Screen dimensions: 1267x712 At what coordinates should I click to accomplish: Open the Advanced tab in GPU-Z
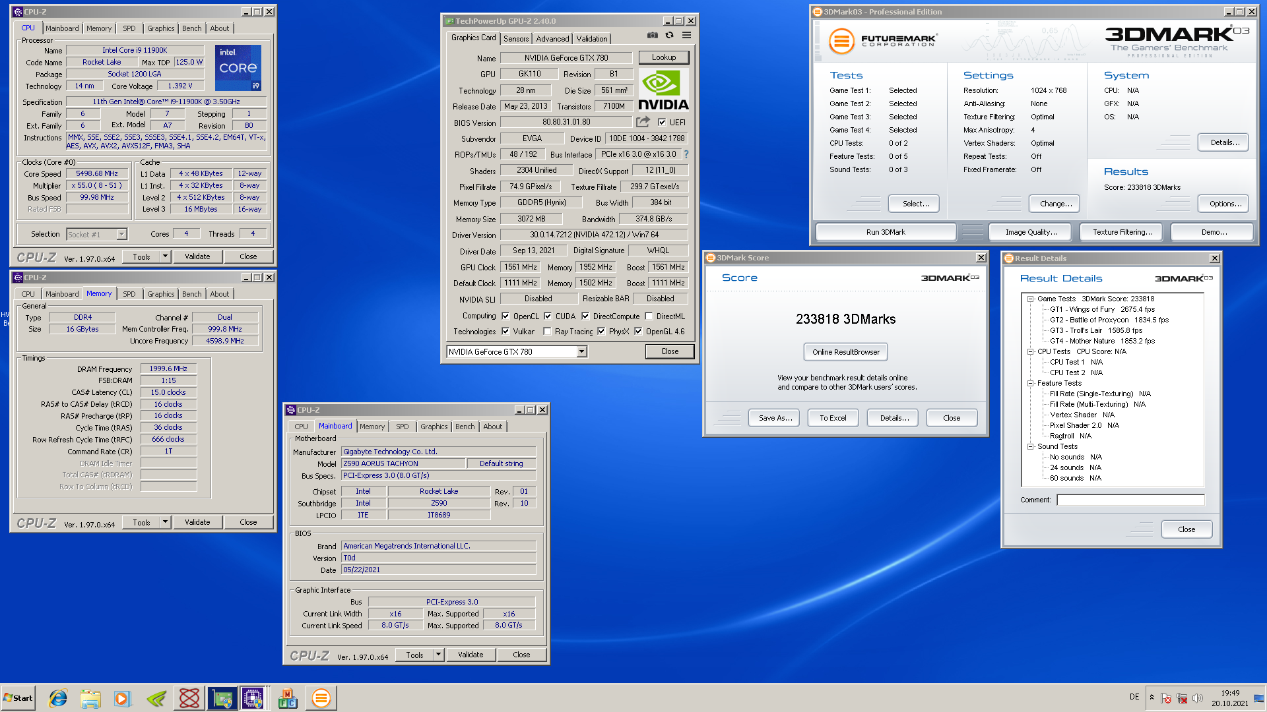click(x=552, y=39)
